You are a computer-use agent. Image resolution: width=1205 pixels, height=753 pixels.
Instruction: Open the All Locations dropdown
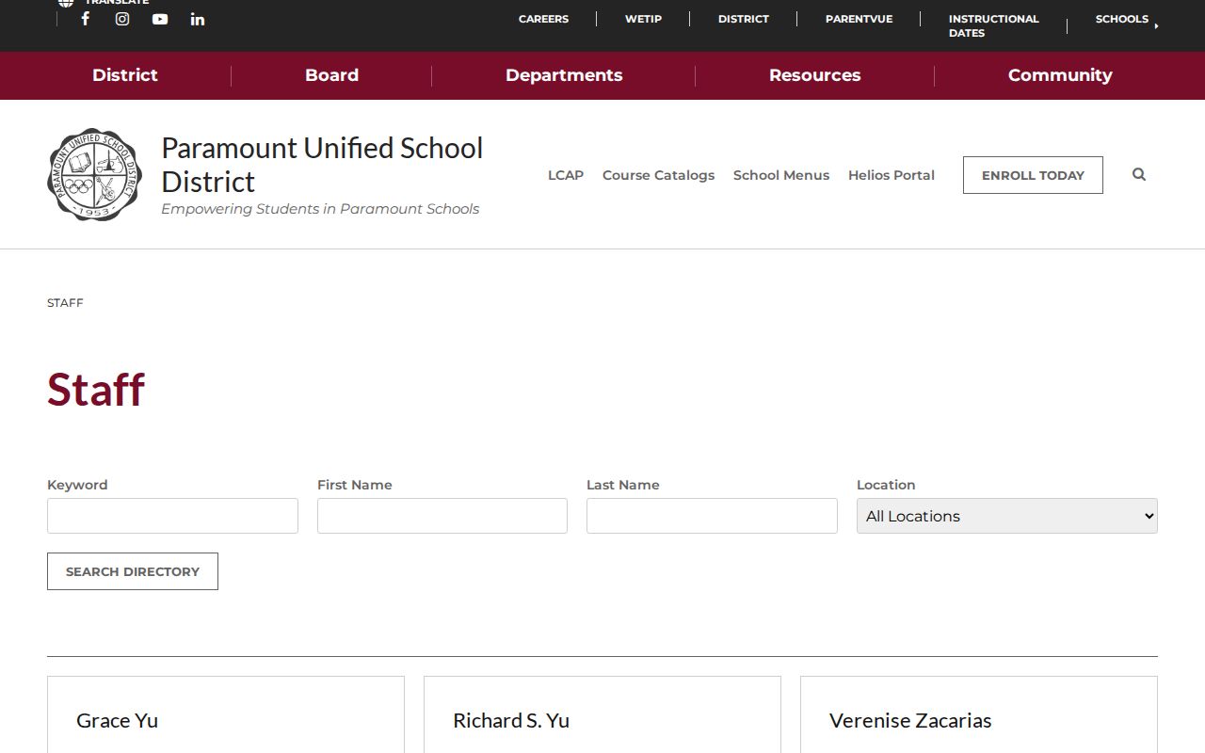pos(1007,516)
